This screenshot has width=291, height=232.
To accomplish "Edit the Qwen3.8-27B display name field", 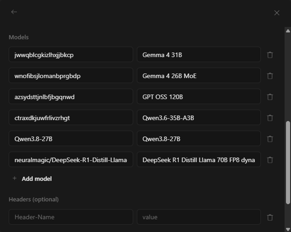I will [199, 139].
